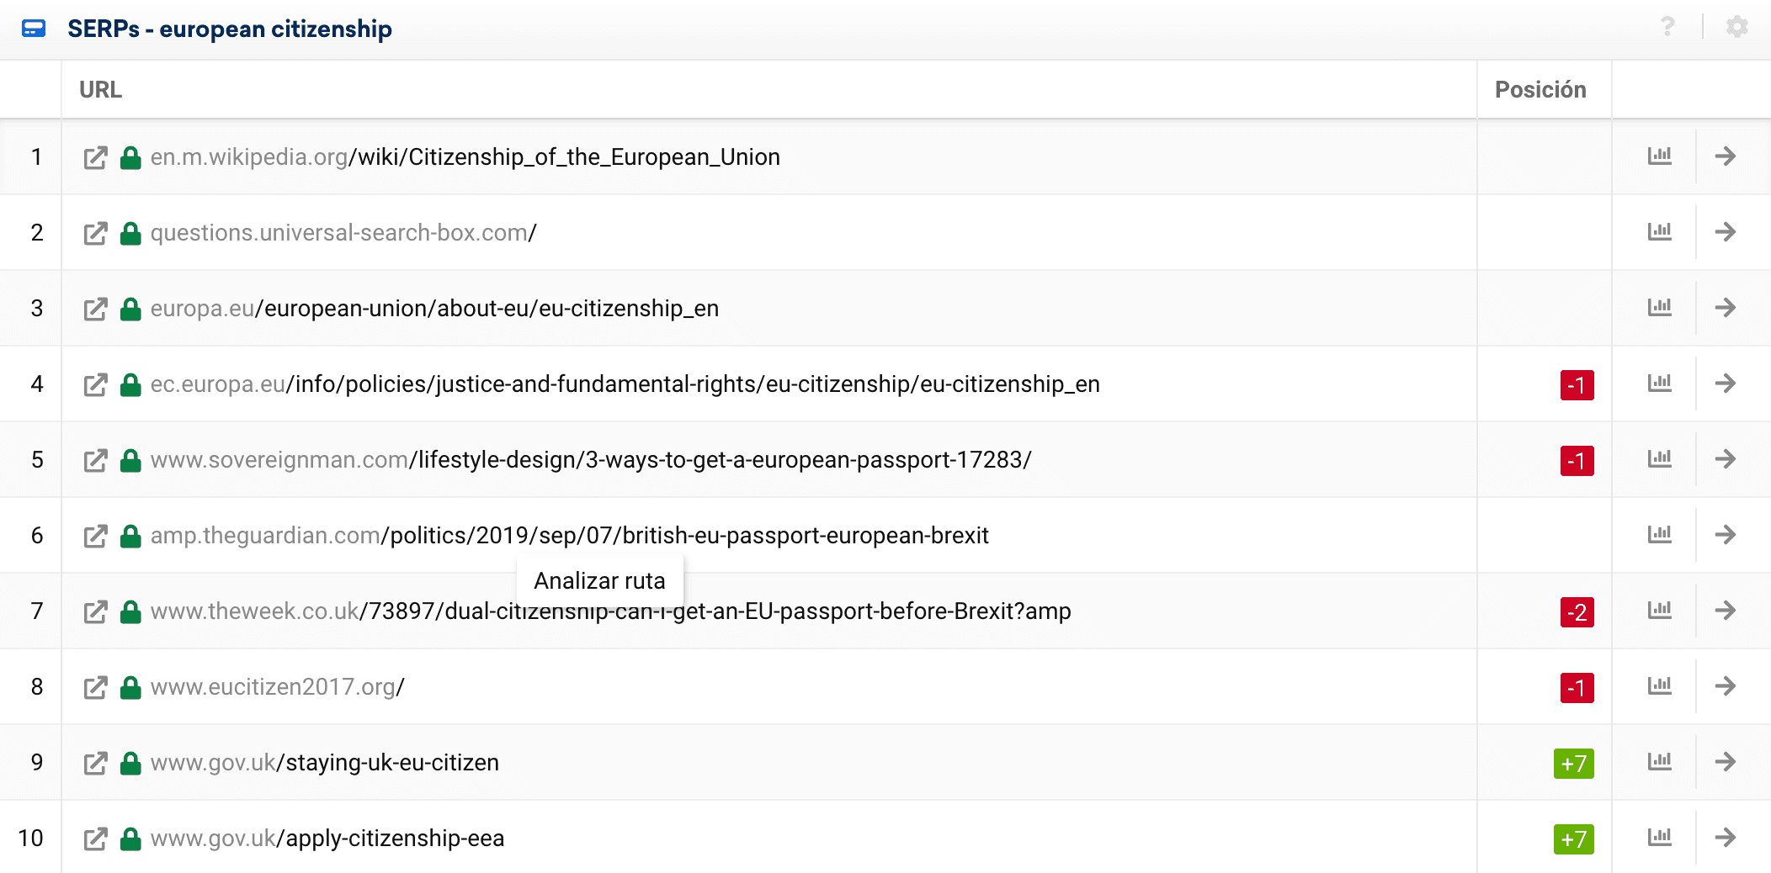Show history chart for theguardian.com row
This screenshot has height=873, width=1771.
point(1659,535)
